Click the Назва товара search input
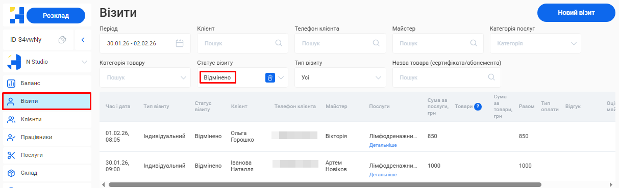This screenshot has width=619, height=188. [447, 77]
